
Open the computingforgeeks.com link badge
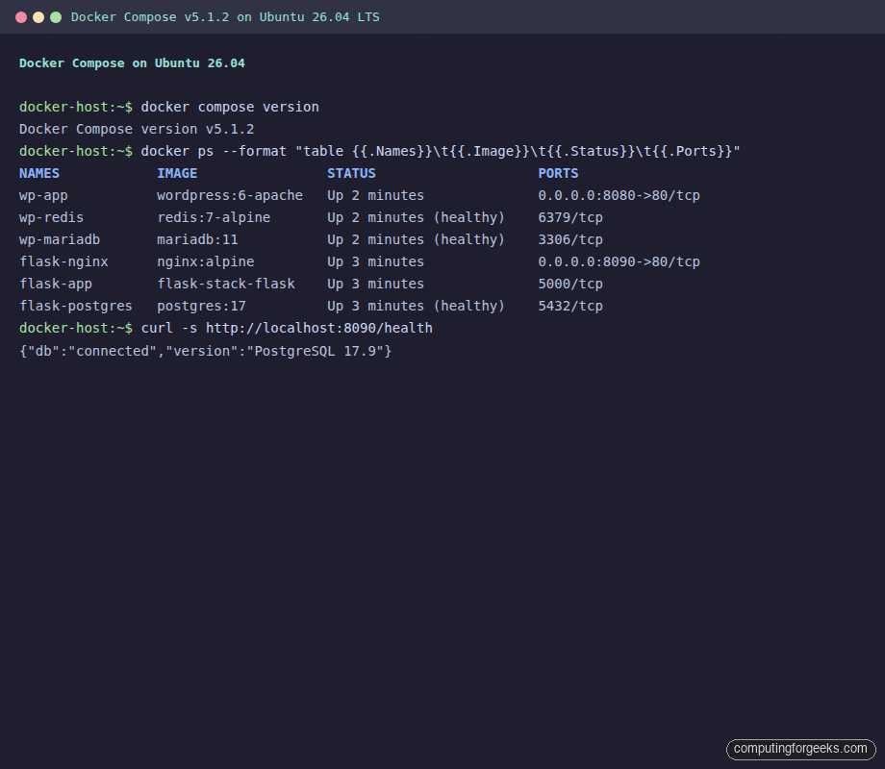[800, 749]
